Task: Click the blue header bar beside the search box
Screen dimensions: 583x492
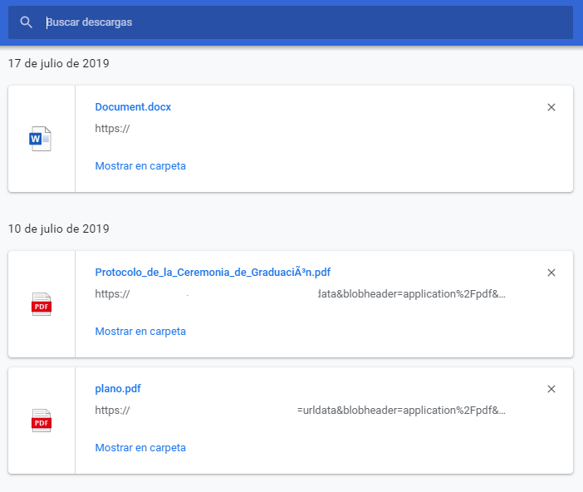Action: pos(578,22)
